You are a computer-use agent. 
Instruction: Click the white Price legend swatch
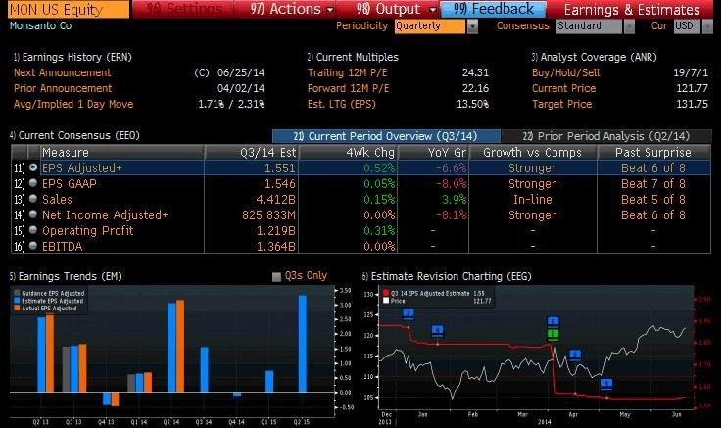[386, 301]
